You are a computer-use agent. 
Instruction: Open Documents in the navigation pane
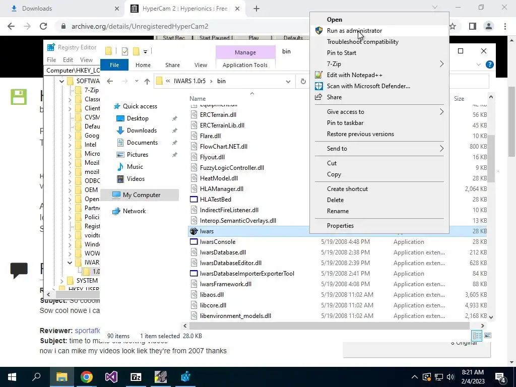[142, 143]
